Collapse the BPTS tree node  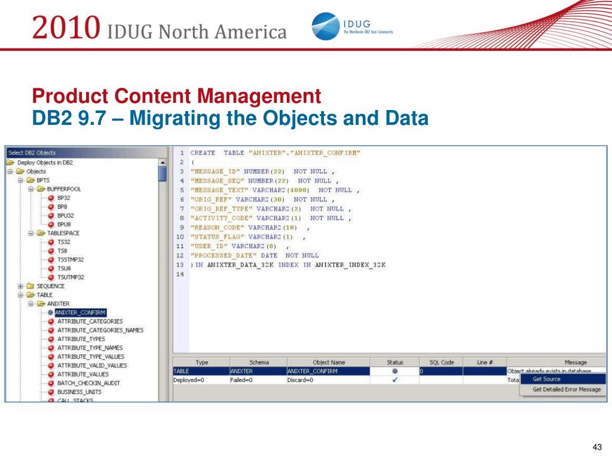tap(20, 180)
